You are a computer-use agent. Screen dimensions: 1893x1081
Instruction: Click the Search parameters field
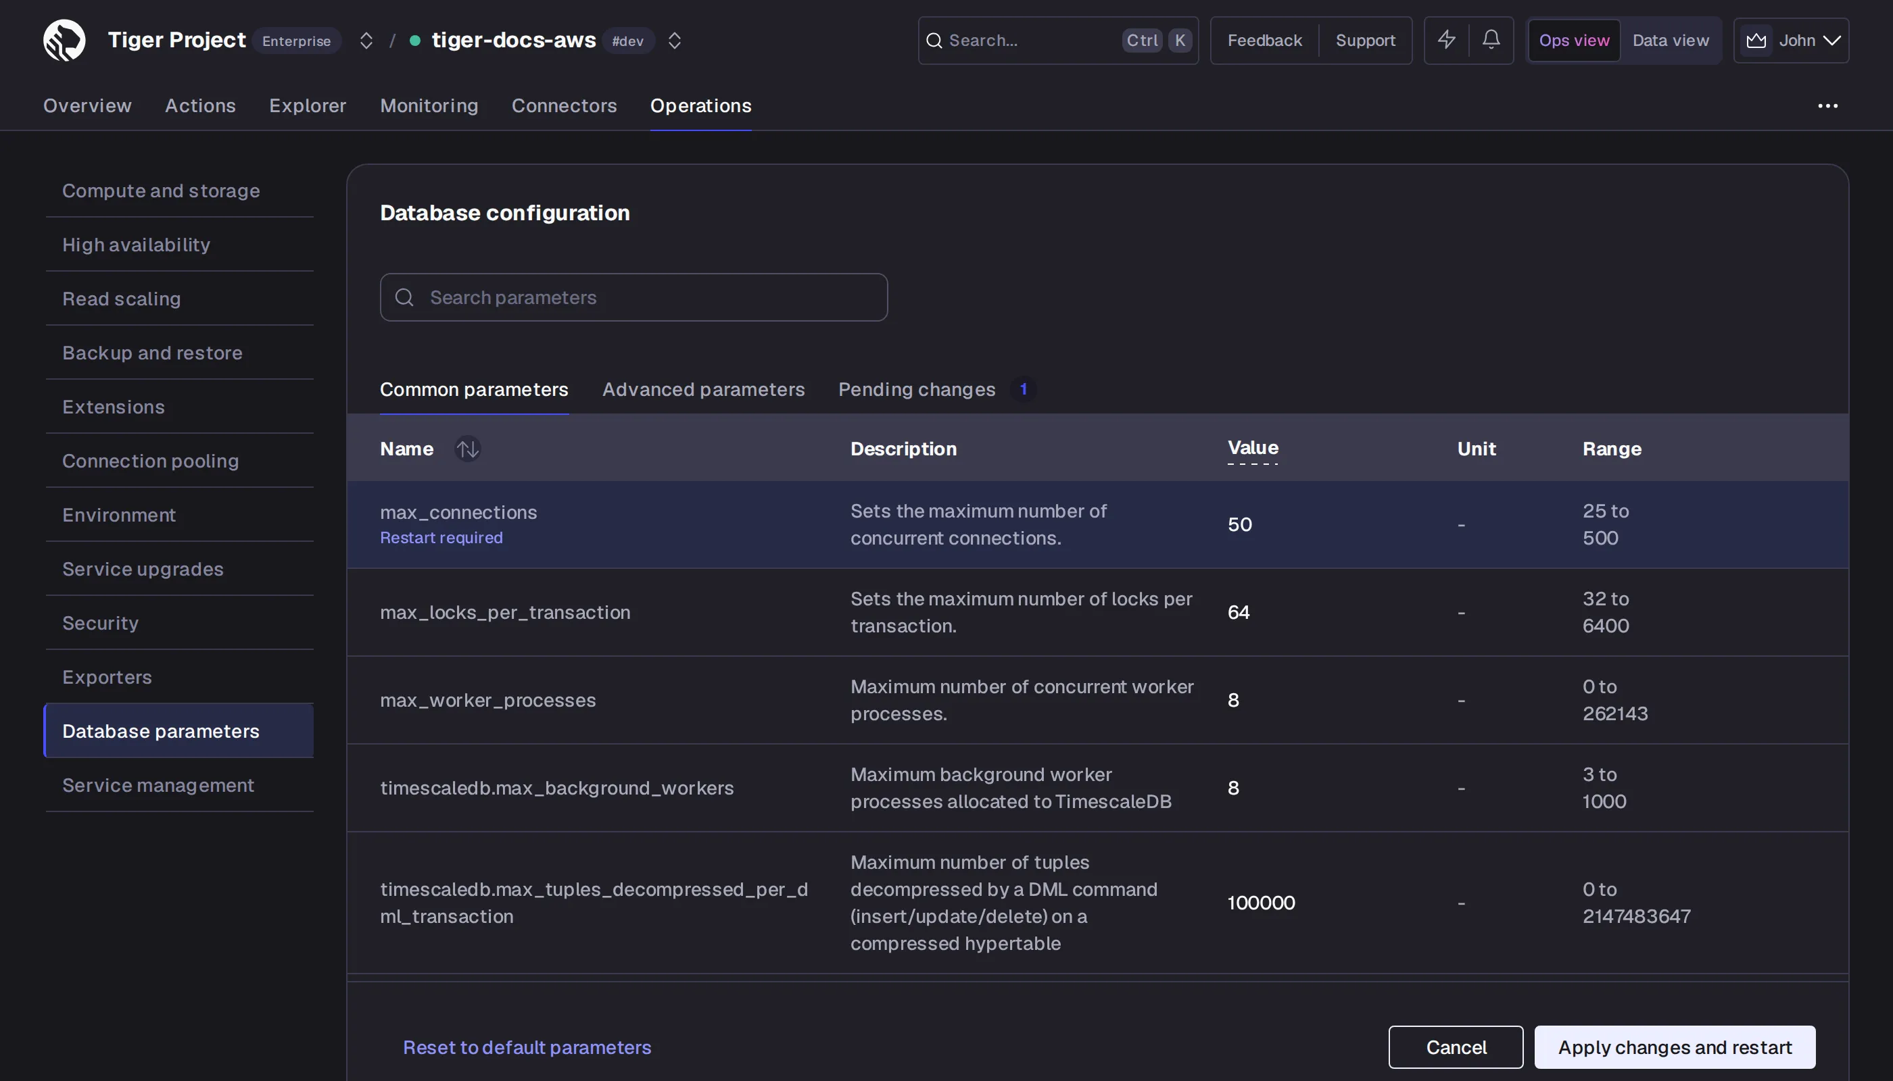click(633, 297)
